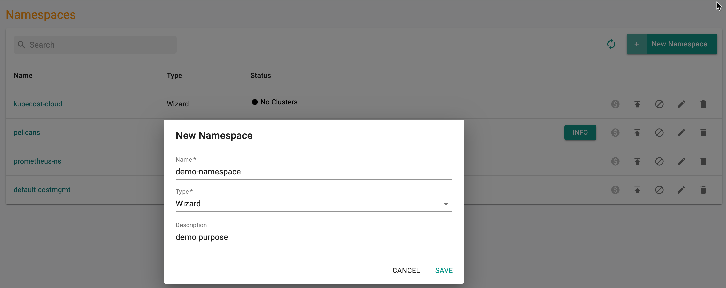Edit default-costmgmt with pencil icon
Screen dimensions: 726x288
[681, 190]
